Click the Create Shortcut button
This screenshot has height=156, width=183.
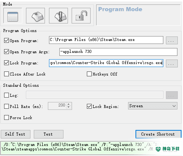click(x=159, y=134)
